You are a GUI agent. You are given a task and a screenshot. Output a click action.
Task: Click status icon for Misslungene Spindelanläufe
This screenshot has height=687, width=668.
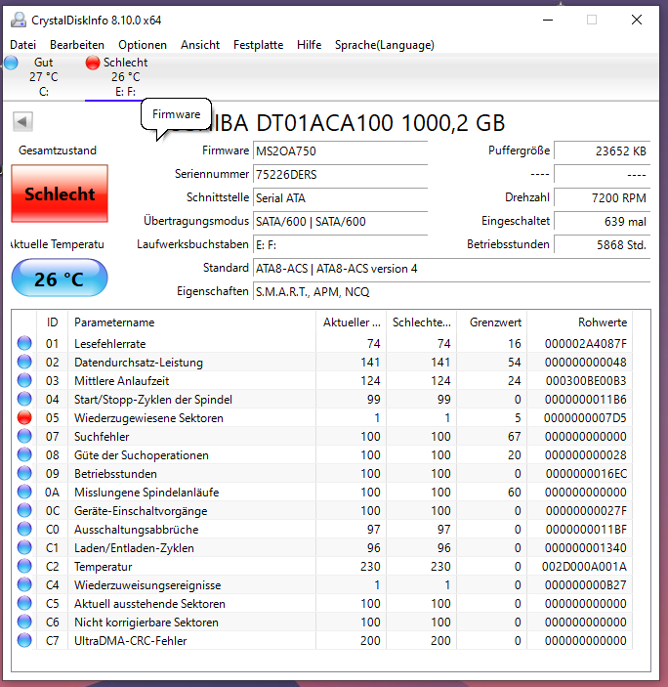pyautogui.click(x=24, y=492)
